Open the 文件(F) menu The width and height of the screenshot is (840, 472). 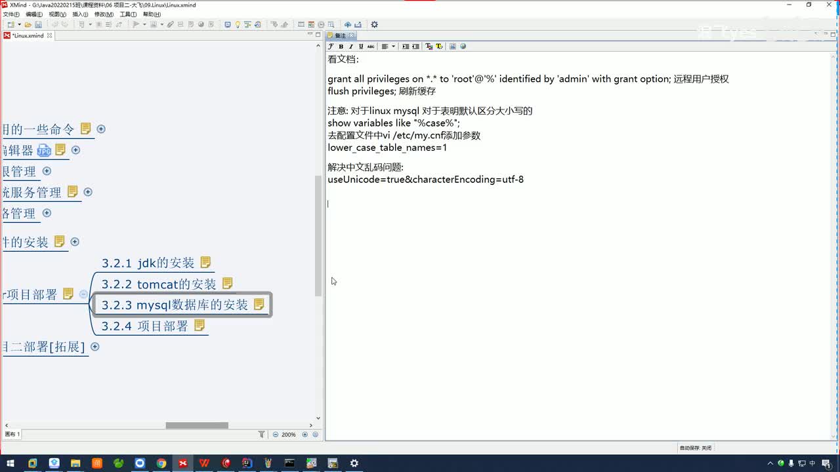11,14
